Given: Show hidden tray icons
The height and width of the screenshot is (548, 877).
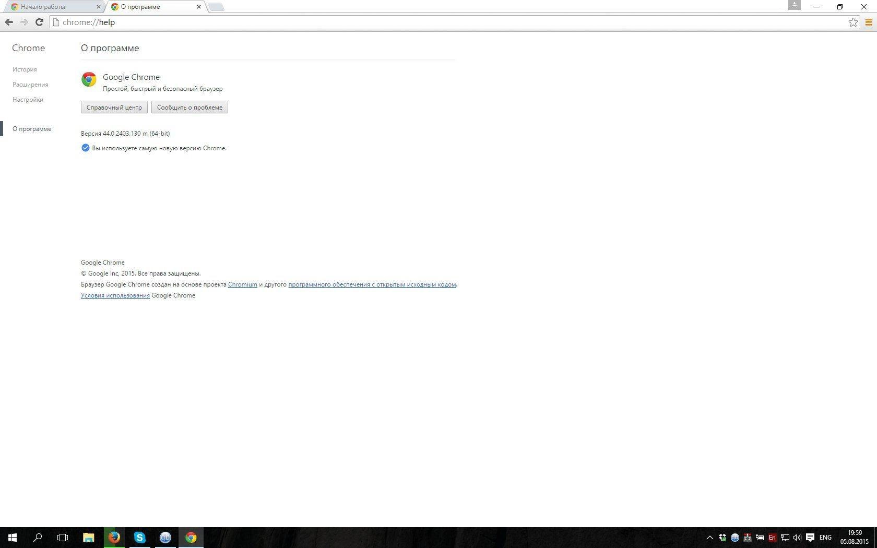Looking at the screenshot, I should 709,538.
